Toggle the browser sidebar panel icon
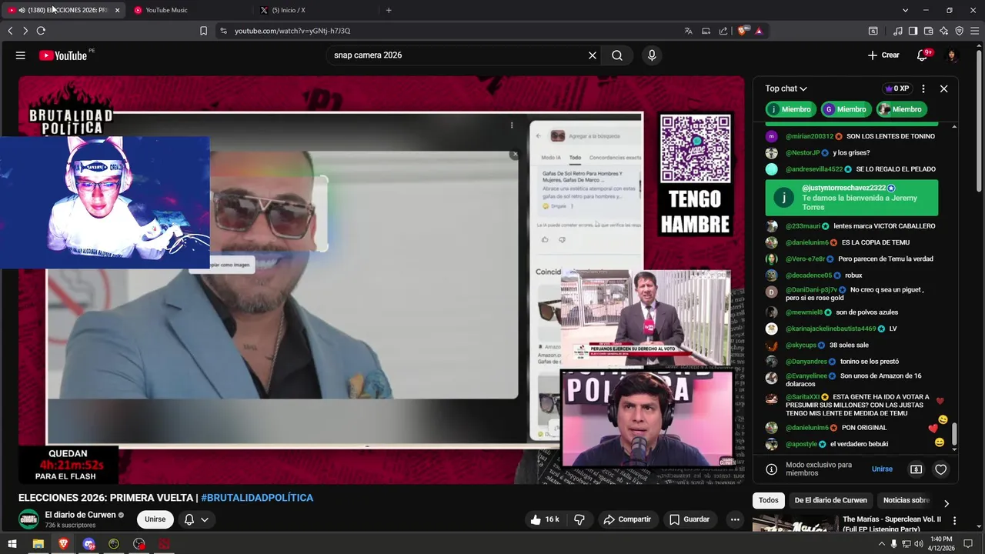Viewport: 985px width, 554px height. coord(913,31)
